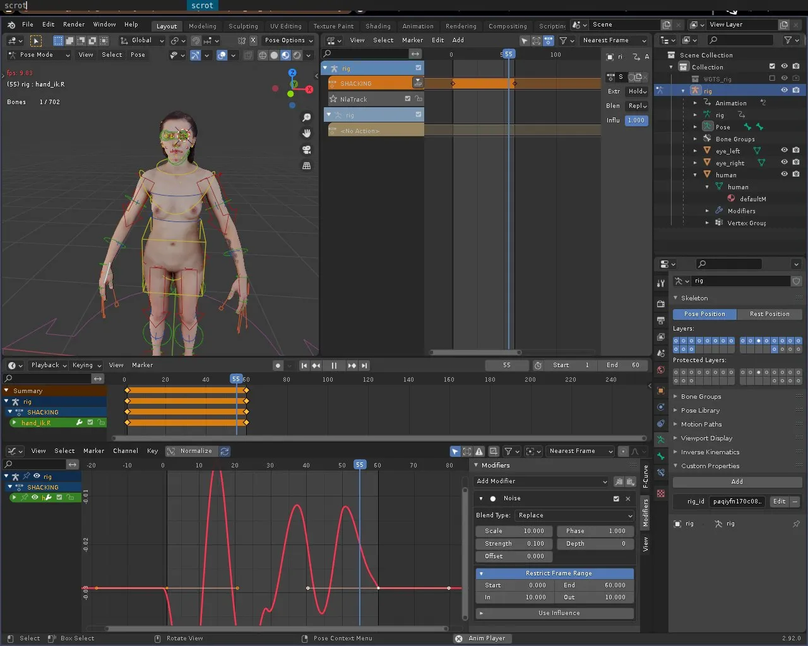Image resolution: width=808 pixels, height=646 pixels.
Task: Click the Rest Position button
Action: pos(769,314)
